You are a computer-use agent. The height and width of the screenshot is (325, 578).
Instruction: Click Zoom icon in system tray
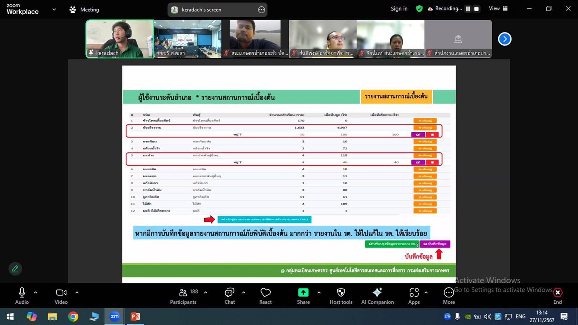click(447, 317)
